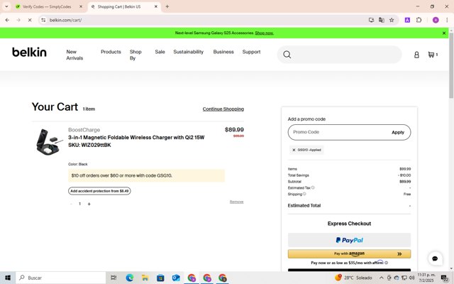Close the green promo banner
Viewport: 454px width, 284px height.
click(444, 33)
